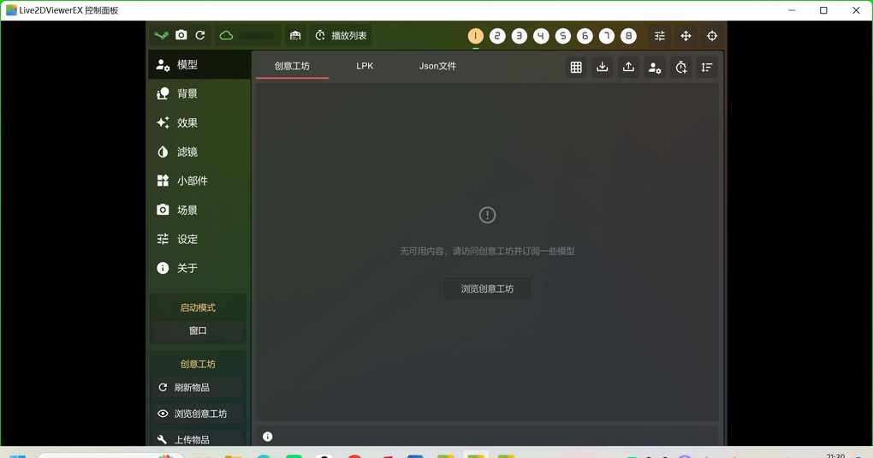Switch to model slot number 4
The width and height of the screenshot is (873, 458).
click(541, 36)
